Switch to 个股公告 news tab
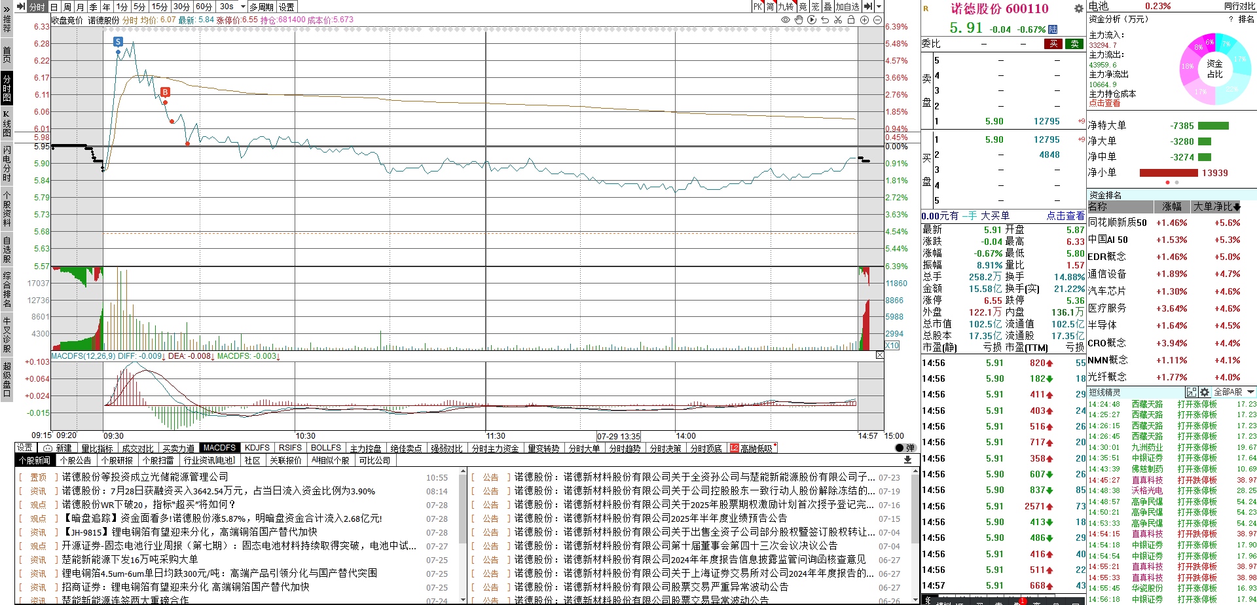 click(76, 460)
